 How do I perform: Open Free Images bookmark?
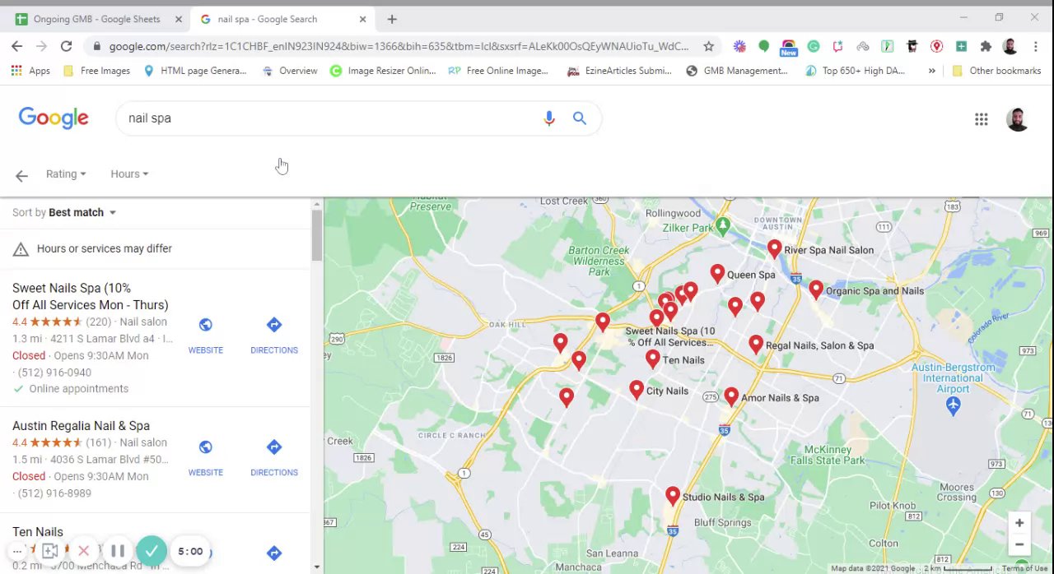tap(96, 71)
